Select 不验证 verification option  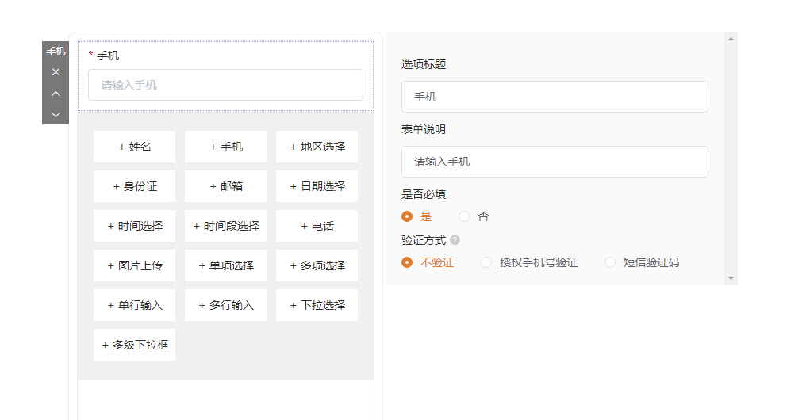click(407, 262)
